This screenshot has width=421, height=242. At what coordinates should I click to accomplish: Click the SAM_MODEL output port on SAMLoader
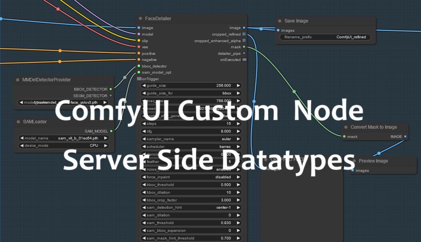pos(111,131)
